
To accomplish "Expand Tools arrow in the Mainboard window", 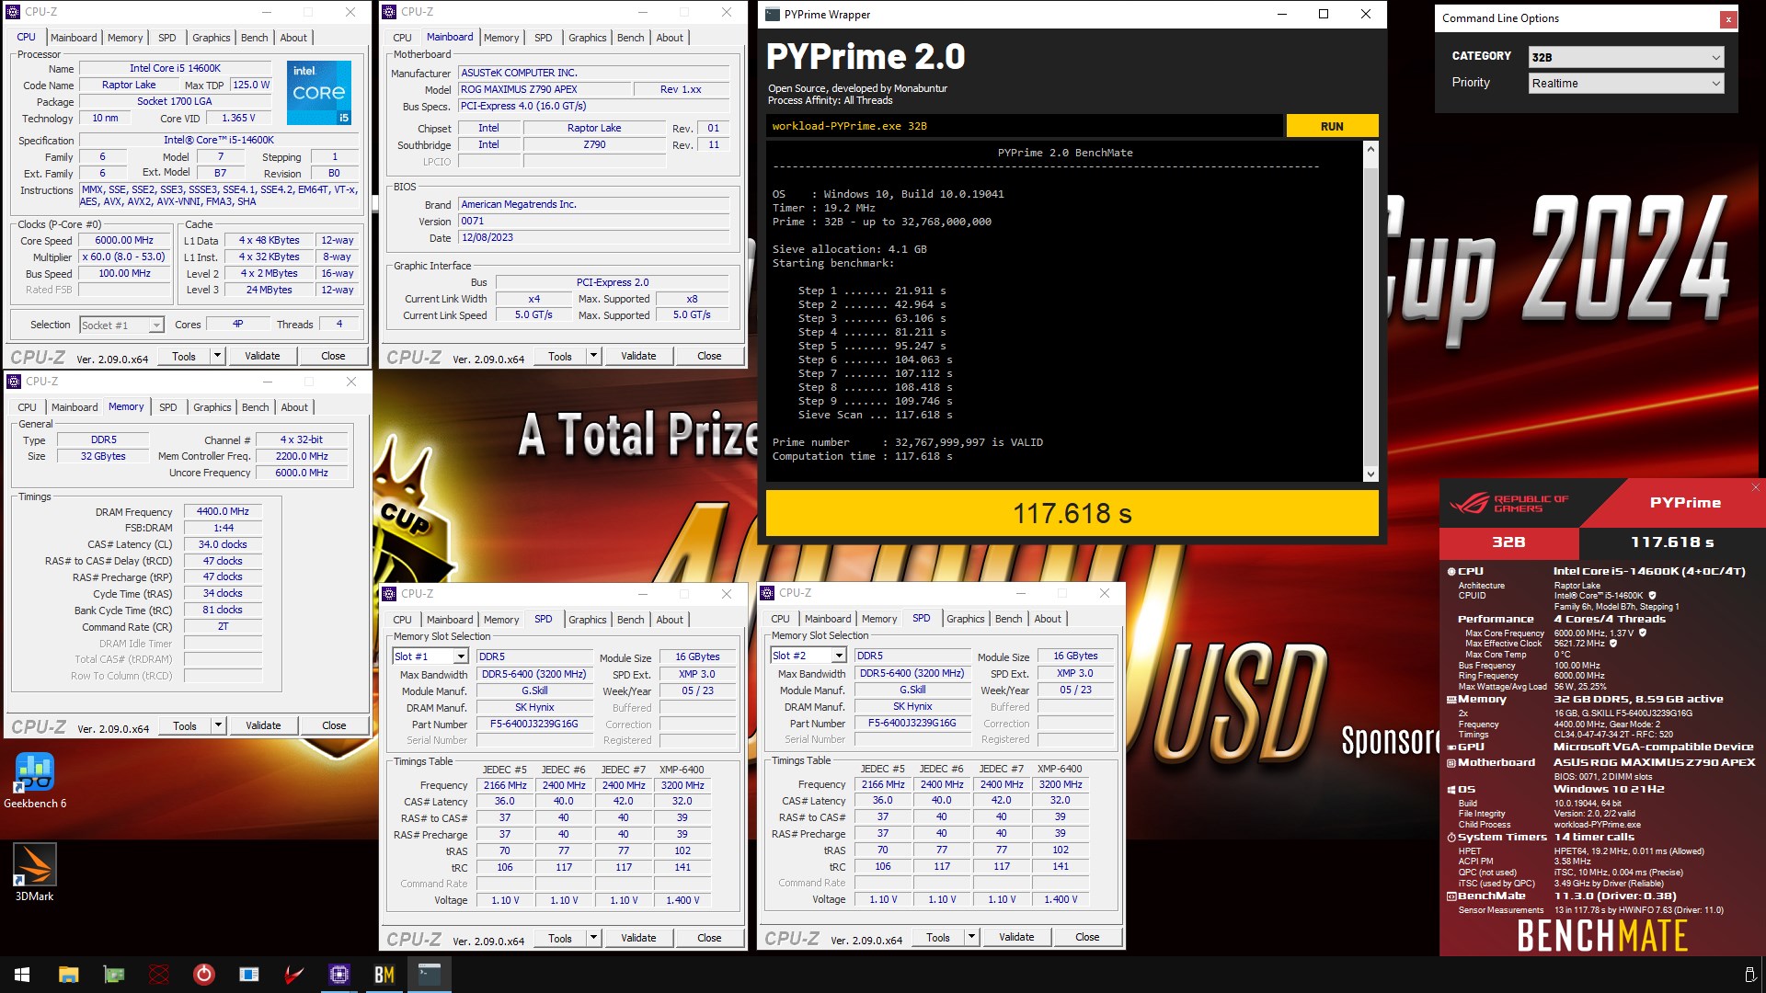I will pos(594,356).
